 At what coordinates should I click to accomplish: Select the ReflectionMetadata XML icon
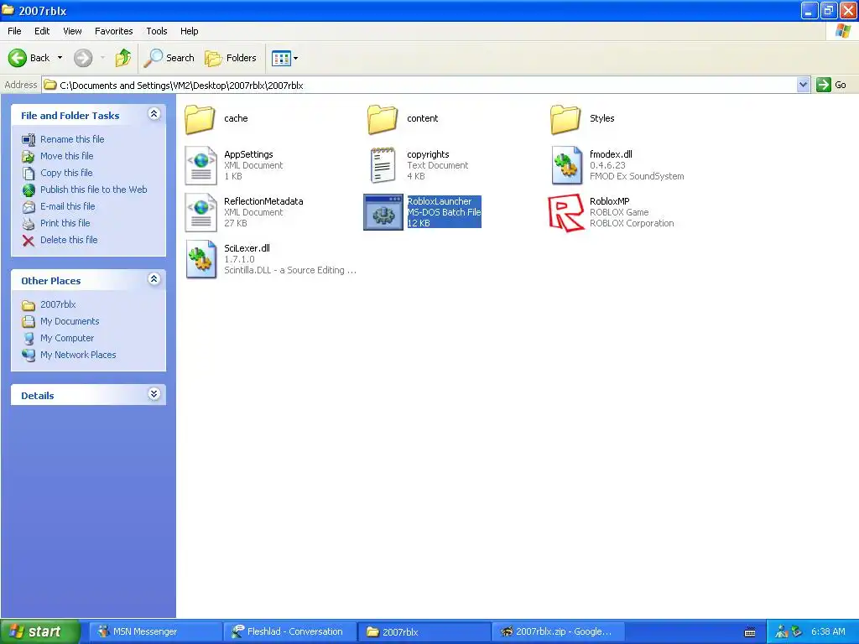200,212
